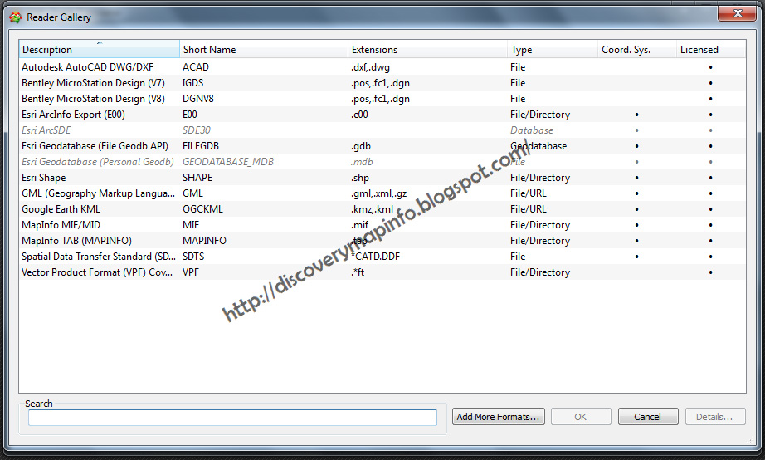Image resolution: width=765 pixels, height=460 pixels.
Task: Select Vector Product Format (VPF) row
Action: (x=382, y=272)
